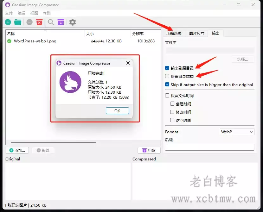Image resolution: width=263 pixels, height=212 pixels.
Task: Click the 后缀 suffix input field
Action: (x=209, y=147)
